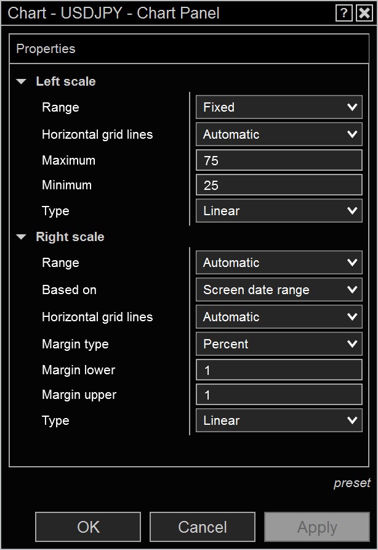This screenshot has height=550, width=378.
Task: Open Right scale Horizontal grid lines dropdown
Action: point(279,317)
